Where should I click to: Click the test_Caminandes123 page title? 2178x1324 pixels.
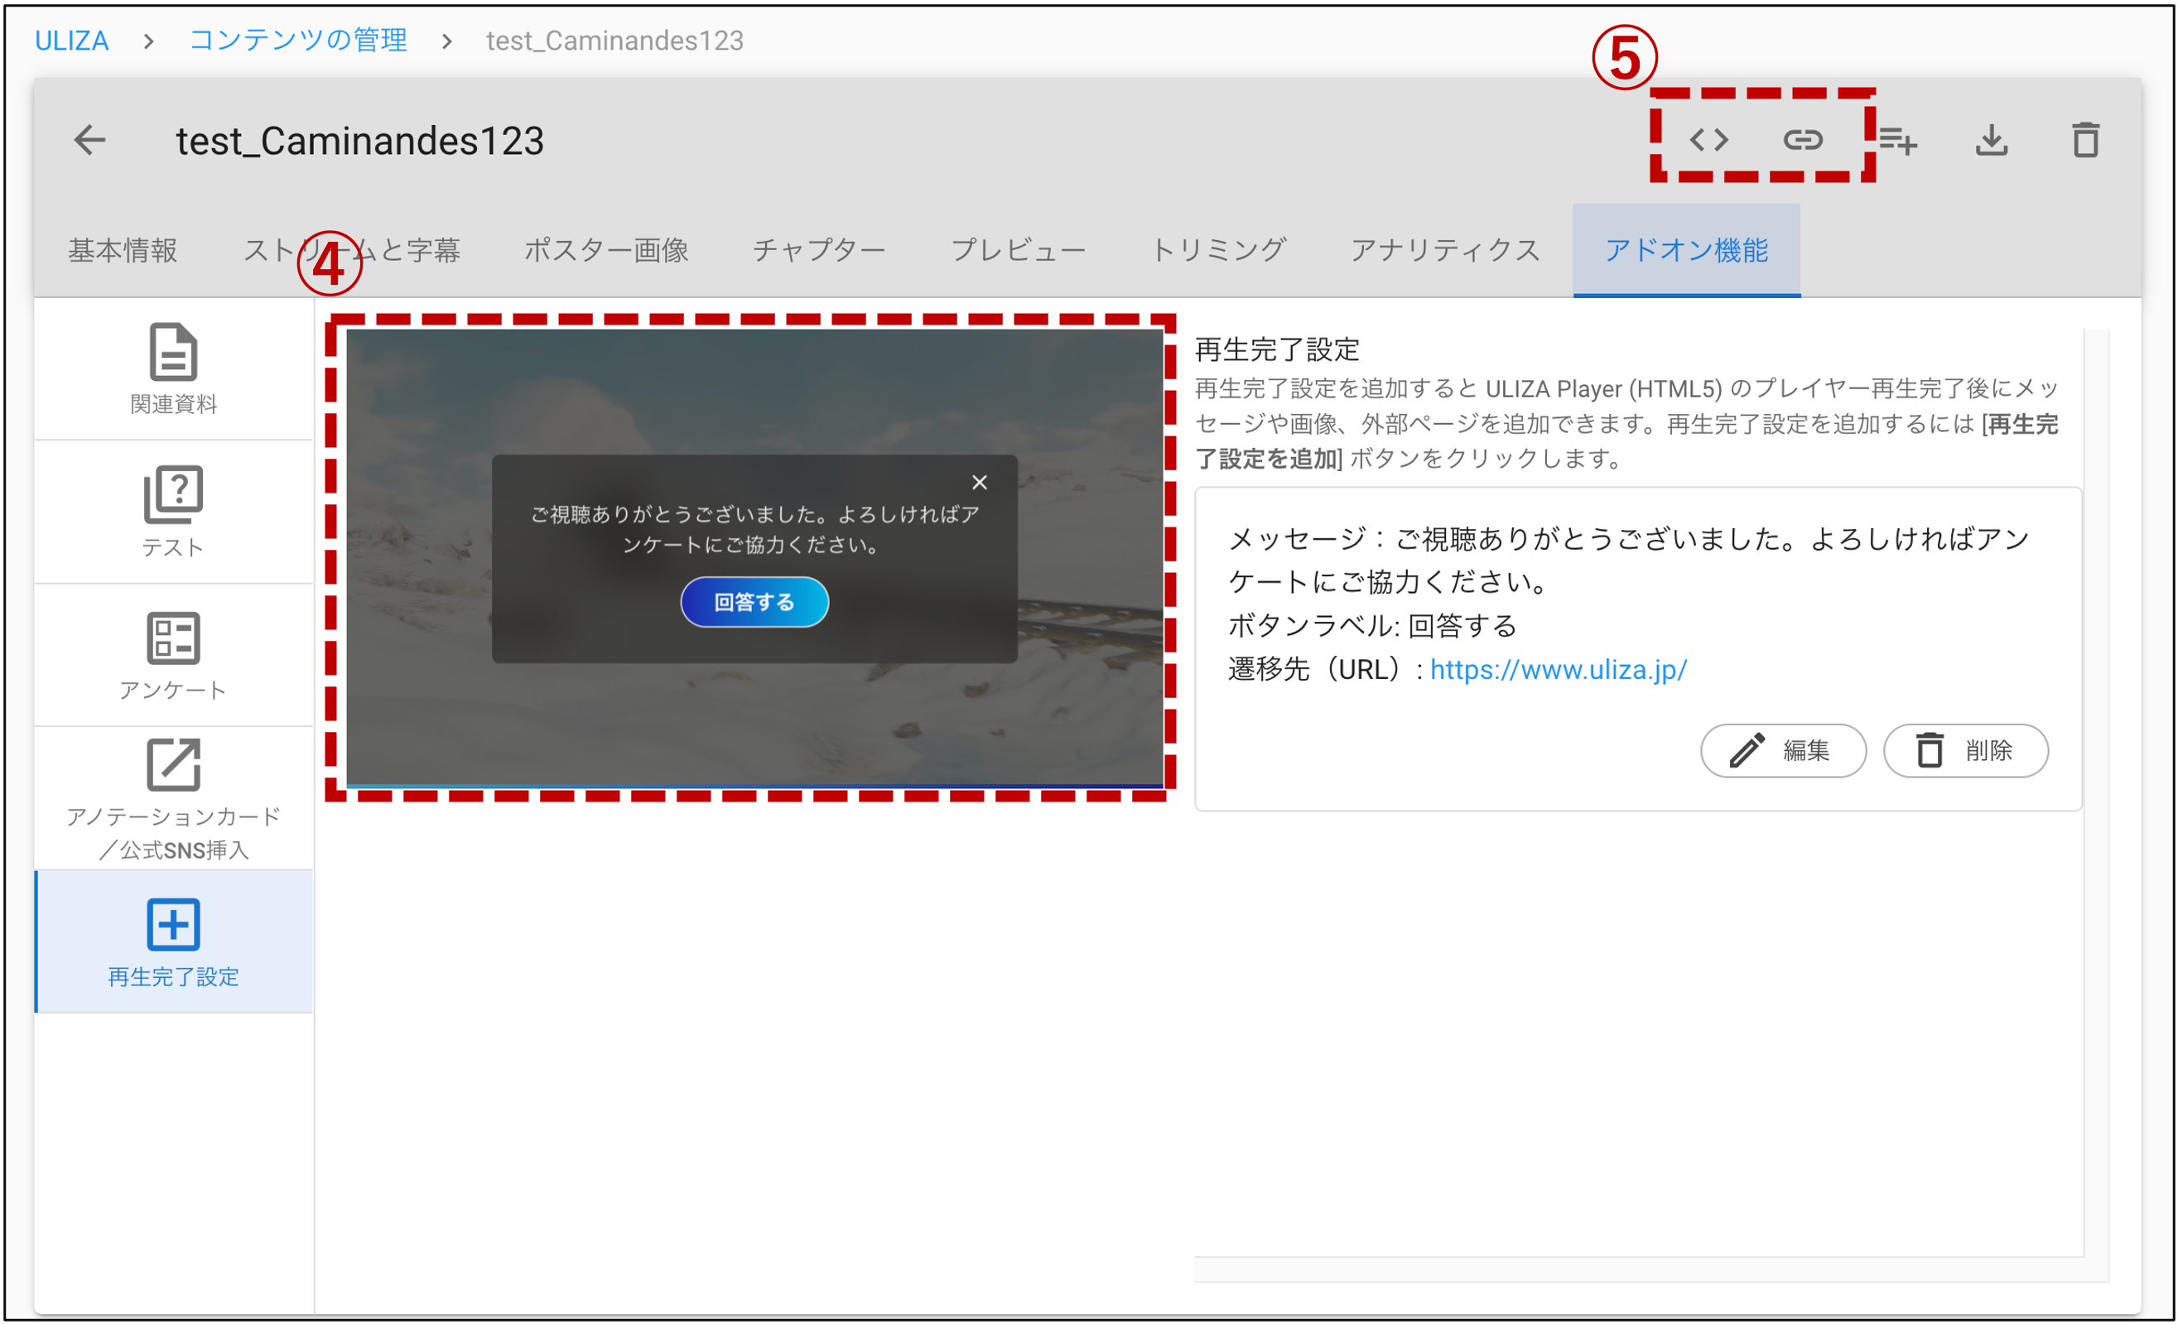point(359,141)
